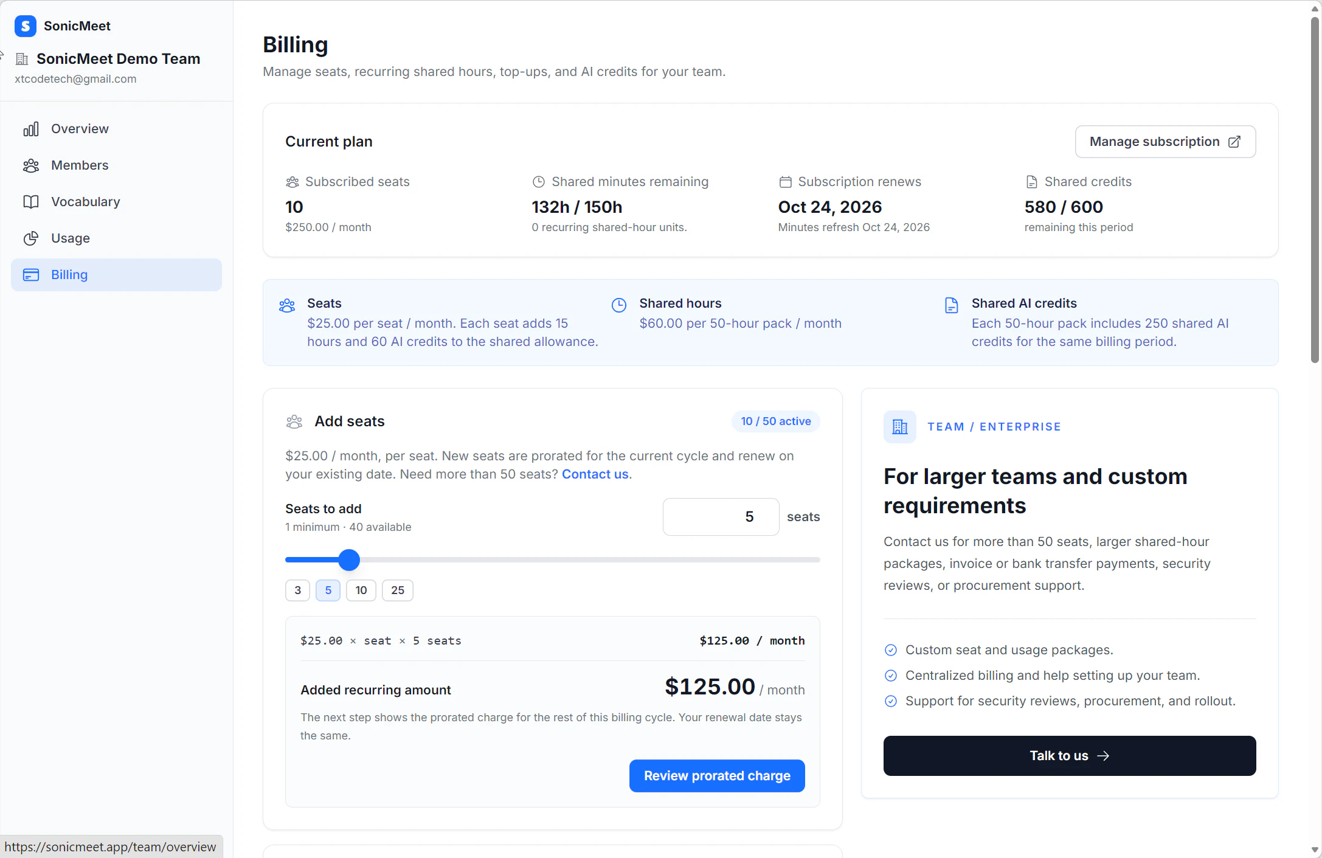Click the page vertical scrollbar thumb
The width and height of the screenshot is (1322, 858).
1315,190
